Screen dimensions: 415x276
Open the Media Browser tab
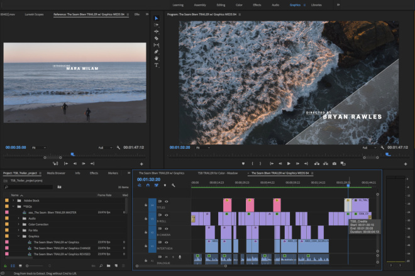click(56, 173)
